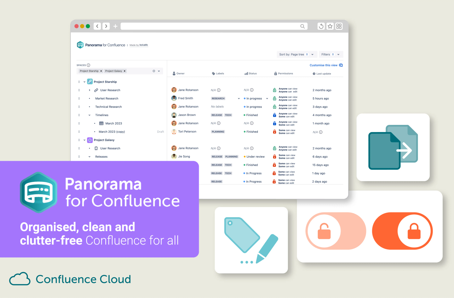The image size is (454, 298).
Task: Reload the page with refresh icon
Action: [x=321, y=26]
